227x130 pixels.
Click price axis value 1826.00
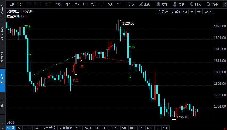pyautogui.click(x=220, y=26)
